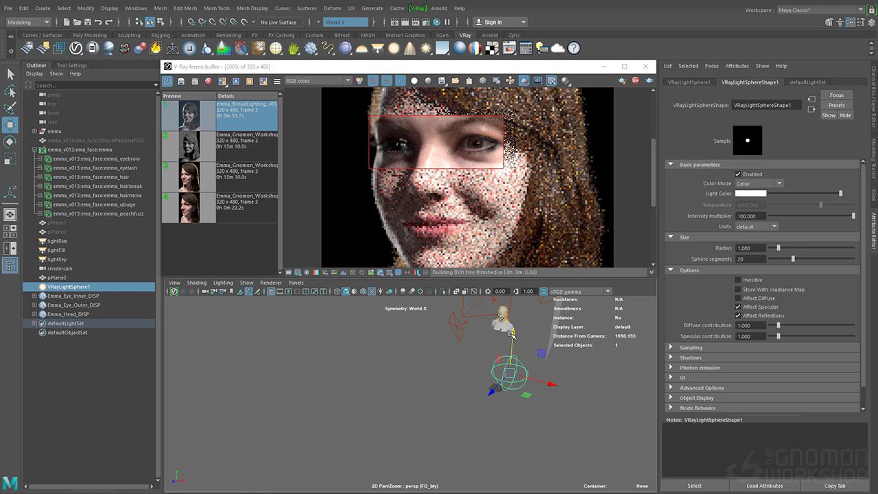Expand Emma_Head_DISP in the Outliner

[x=35, y=314]
